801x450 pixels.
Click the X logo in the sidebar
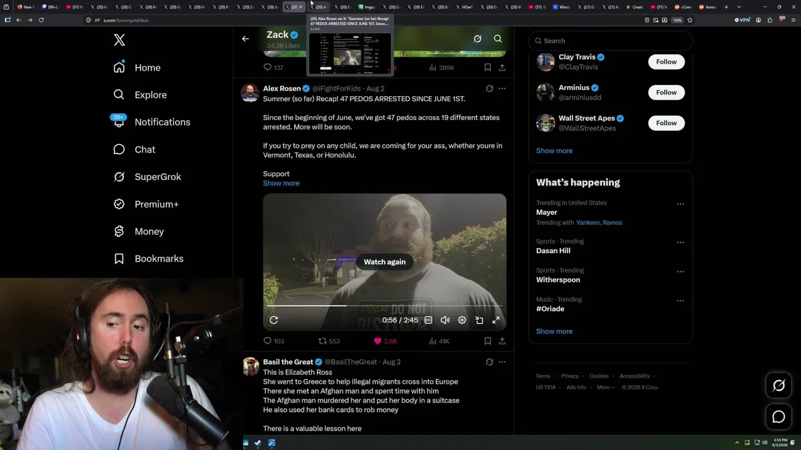point(120,41)
